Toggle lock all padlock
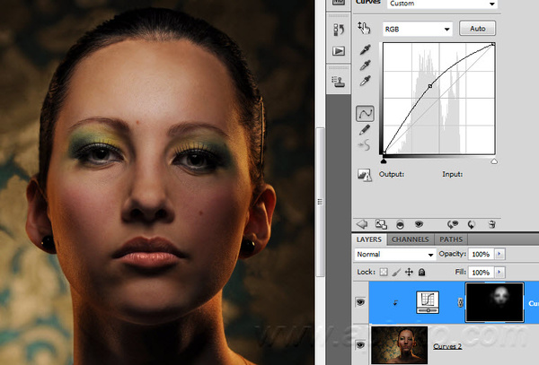The image size is (539, 365). [422, 272]
